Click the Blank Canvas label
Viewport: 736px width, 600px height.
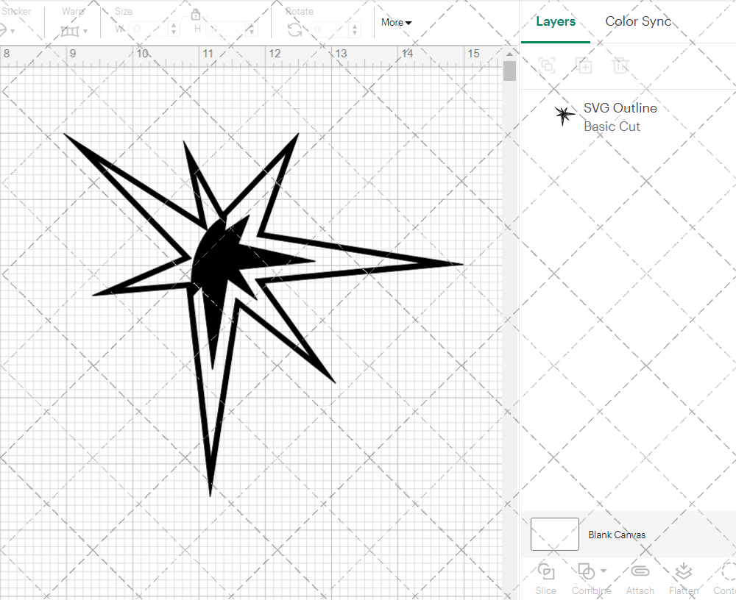pyautogui.click(x=617, y=535)
